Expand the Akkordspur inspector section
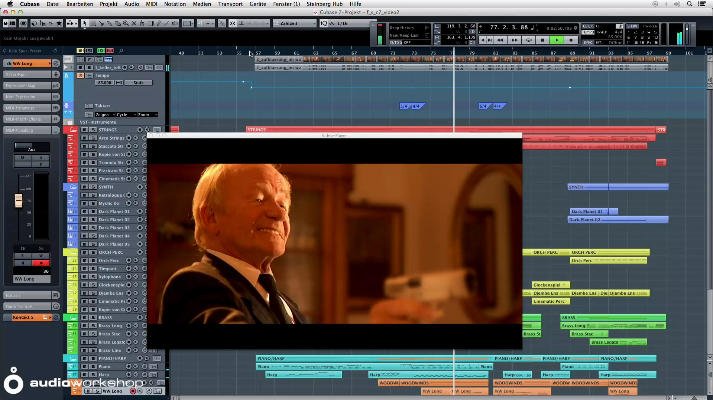The width and height of the screenshot is (713, 400). click(27, 75)
